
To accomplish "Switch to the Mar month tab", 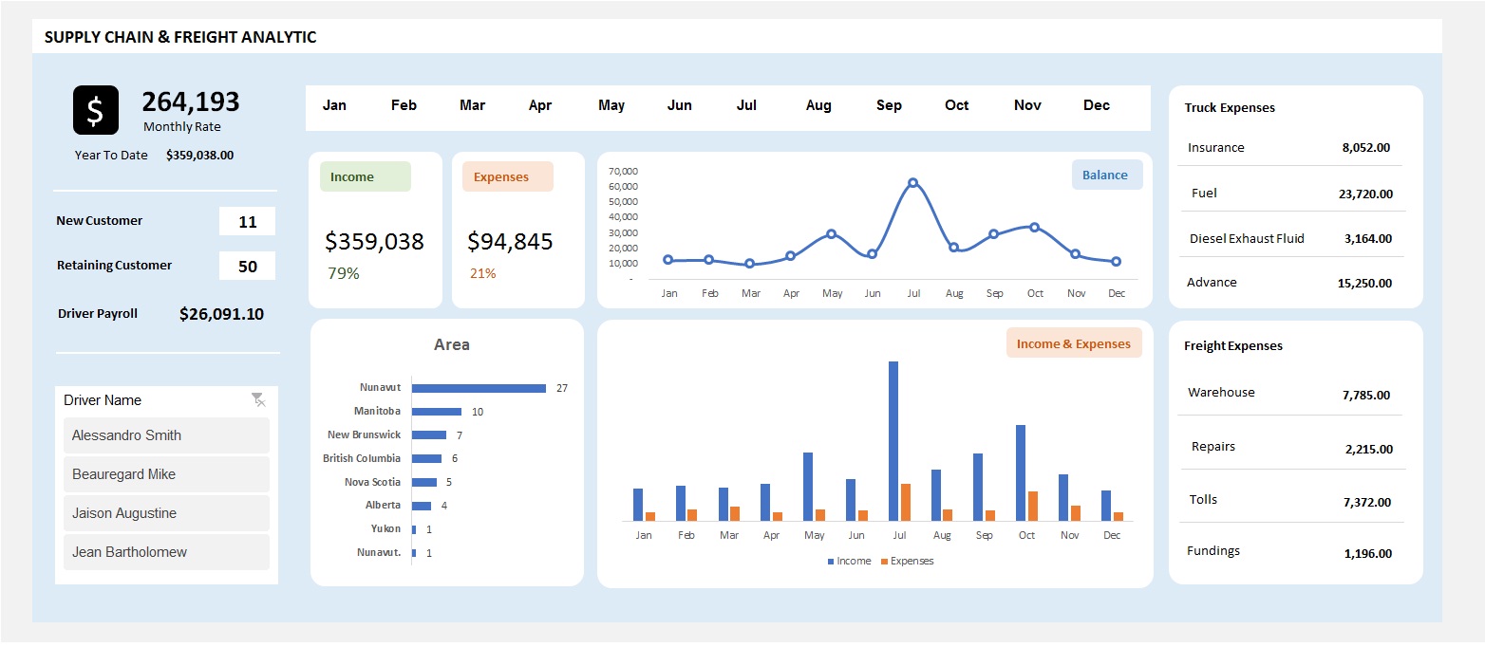I will pyautogui.click(x=473, y=105).
